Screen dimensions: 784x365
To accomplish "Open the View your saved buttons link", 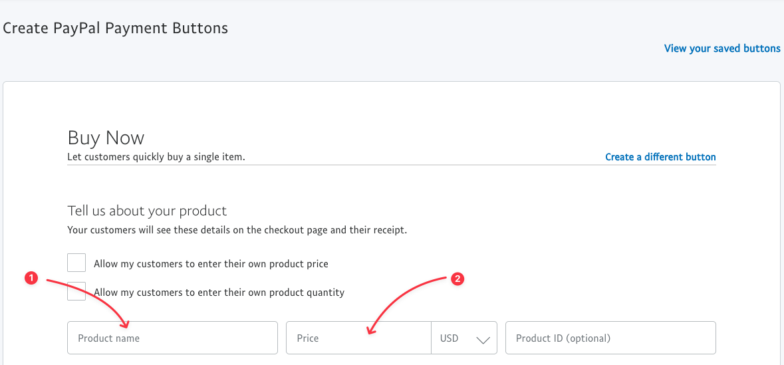I will pos(722,49).
